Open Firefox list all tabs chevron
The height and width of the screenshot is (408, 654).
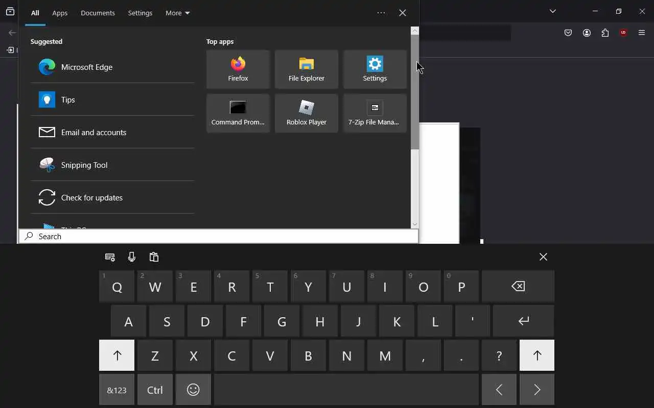tap(552, 11)
